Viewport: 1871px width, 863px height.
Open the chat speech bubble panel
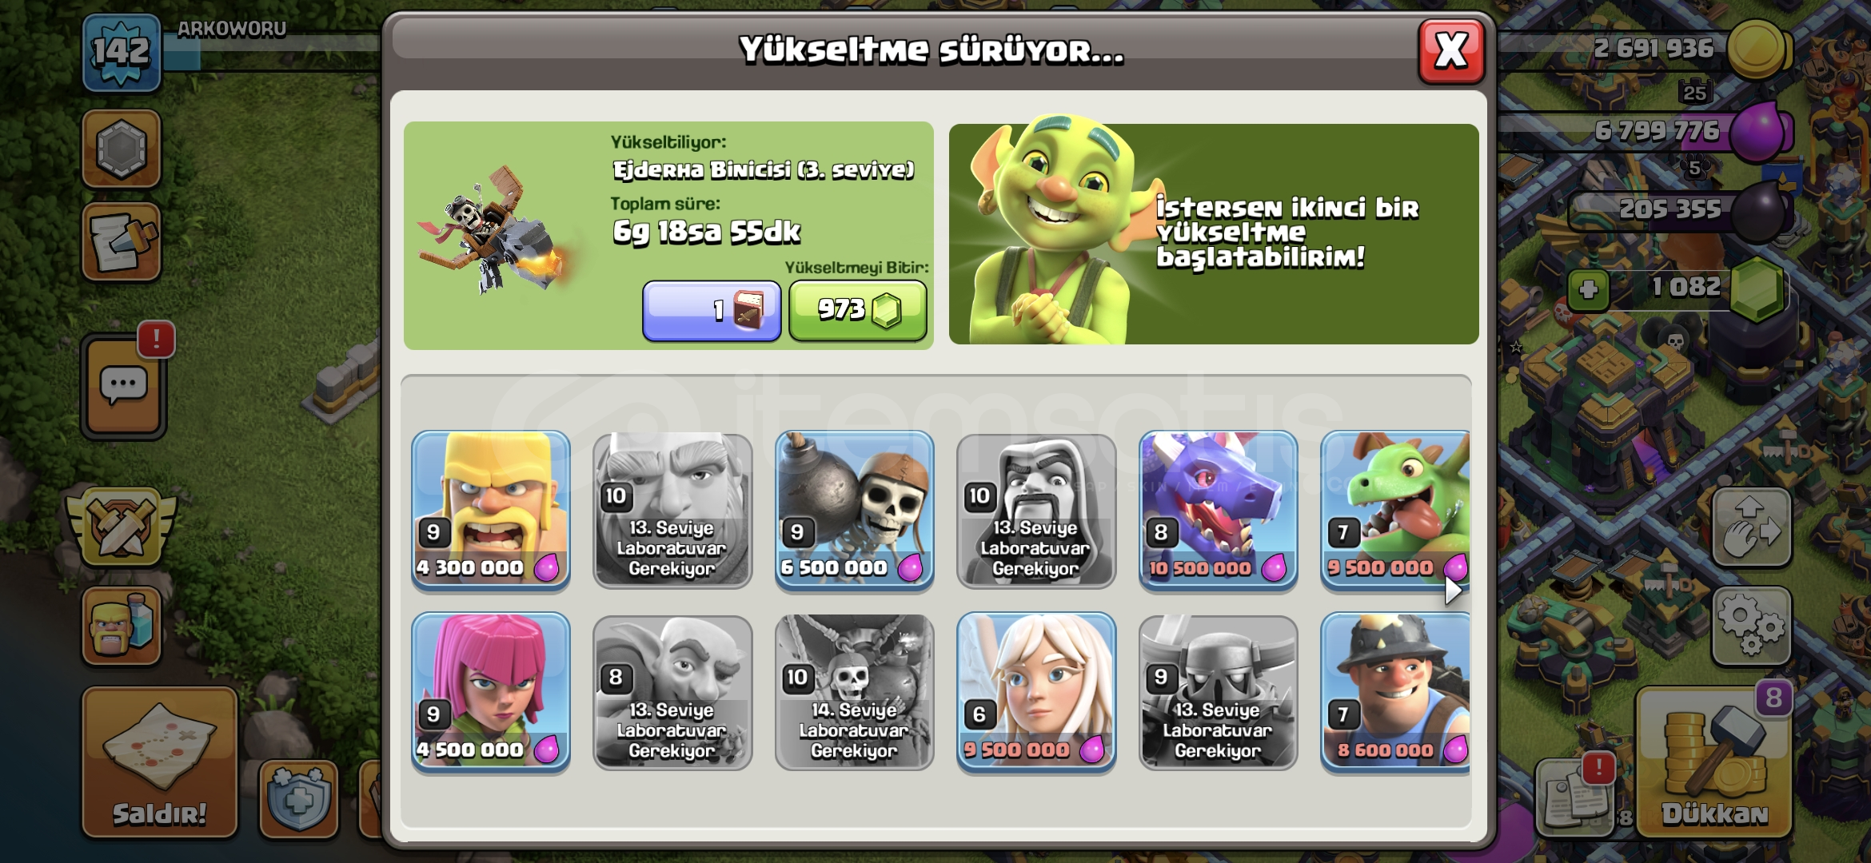tap(124, 386)
